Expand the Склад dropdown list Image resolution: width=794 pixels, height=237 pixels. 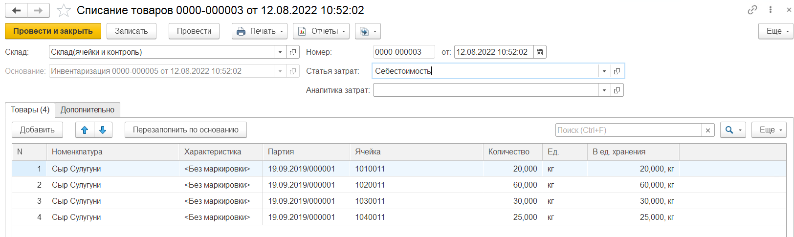coord(280,52)
